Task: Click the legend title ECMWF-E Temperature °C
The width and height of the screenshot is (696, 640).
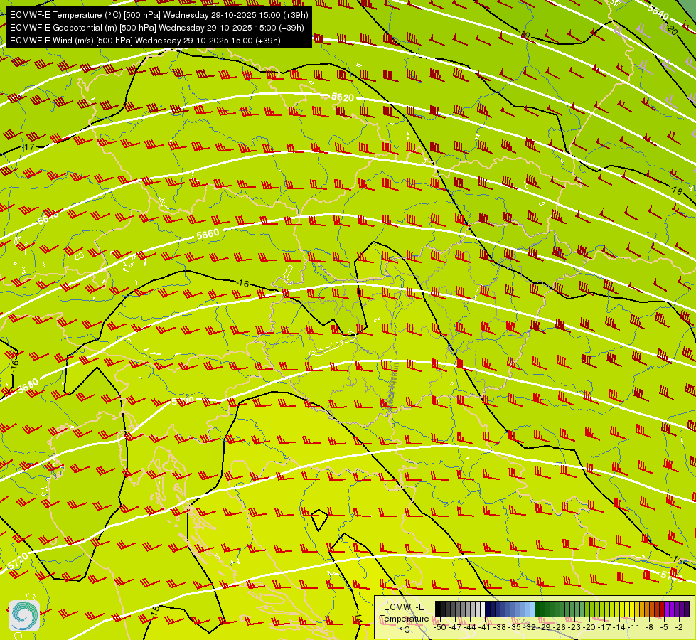Action: 404,618
